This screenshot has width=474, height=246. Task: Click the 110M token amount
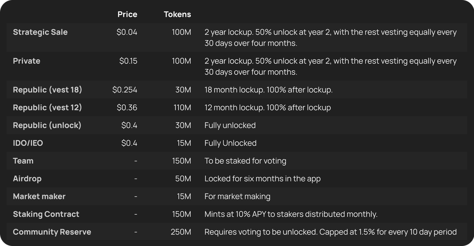click(182, 107)
